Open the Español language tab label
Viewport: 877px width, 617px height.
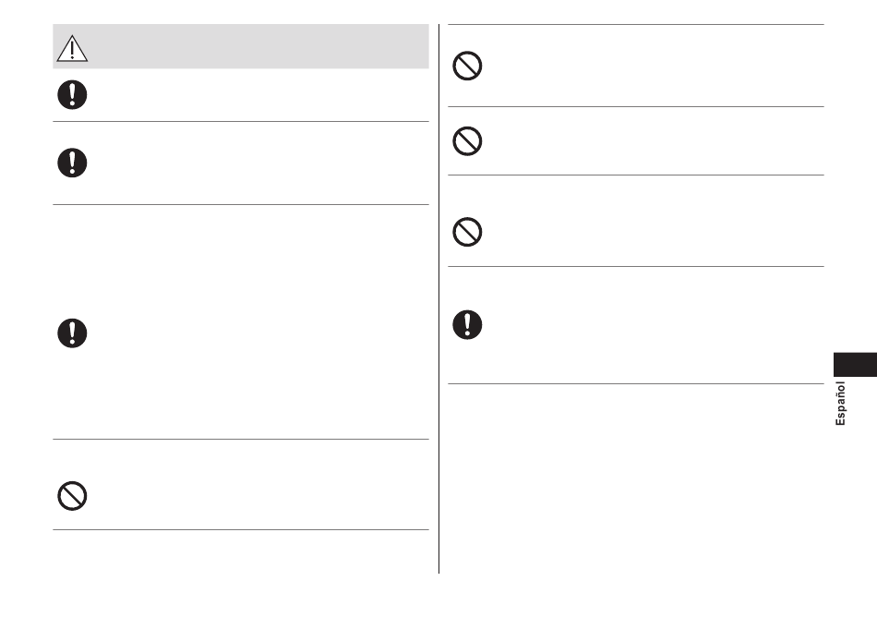point(840,404)
